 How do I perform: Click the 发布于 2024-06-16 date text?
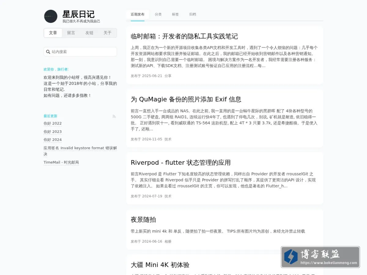[146, 241]
